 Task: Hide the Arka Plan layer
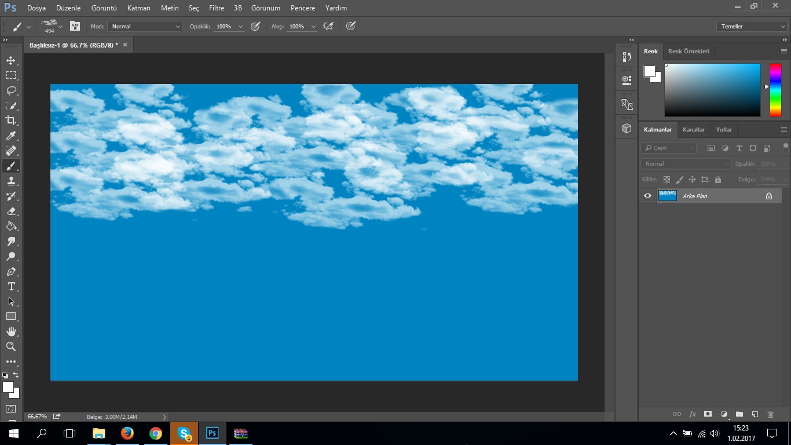coord(647,196)
